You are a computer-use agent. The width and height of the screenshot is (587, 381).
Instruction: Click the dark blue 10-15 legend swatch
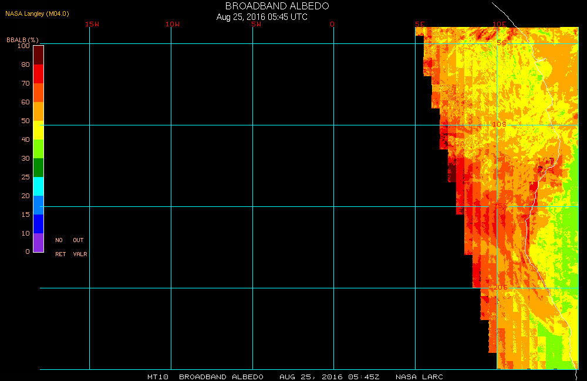pos(39,223)
